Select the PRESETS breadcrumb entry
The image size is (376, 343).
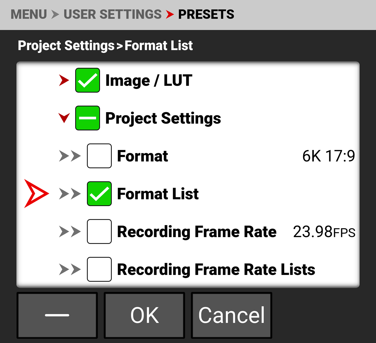[206, 15]
